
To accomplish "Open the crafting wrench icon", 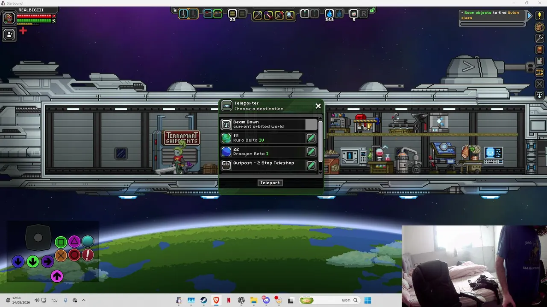I will click(540, 38).
